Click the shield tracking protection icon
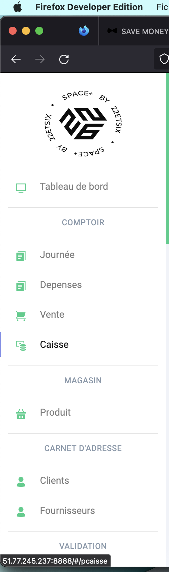This screenshot has height=572, width=169. (x=164, y=59)
